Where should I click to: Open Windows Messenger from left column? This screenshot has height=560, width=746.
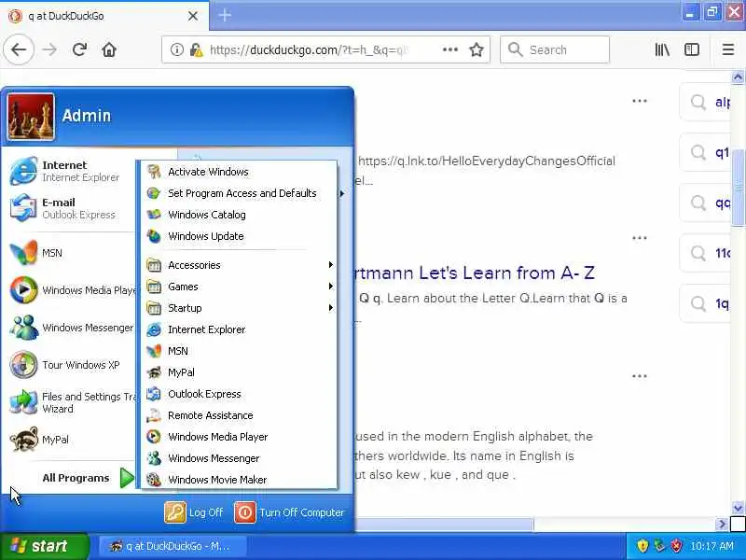[x=72, y=328]
